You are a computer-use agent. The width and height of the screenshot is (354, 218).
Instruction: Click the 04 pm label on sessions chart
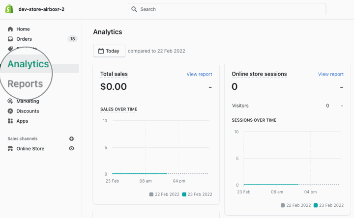click(310, 192)
